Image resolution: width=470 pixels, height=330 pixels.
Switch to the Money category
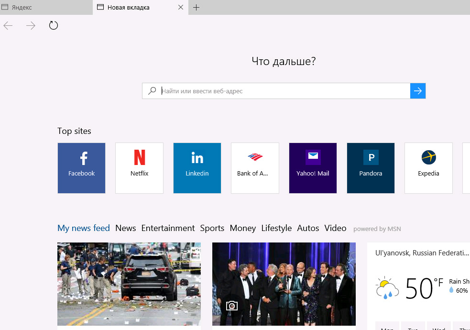click(243, 229)
